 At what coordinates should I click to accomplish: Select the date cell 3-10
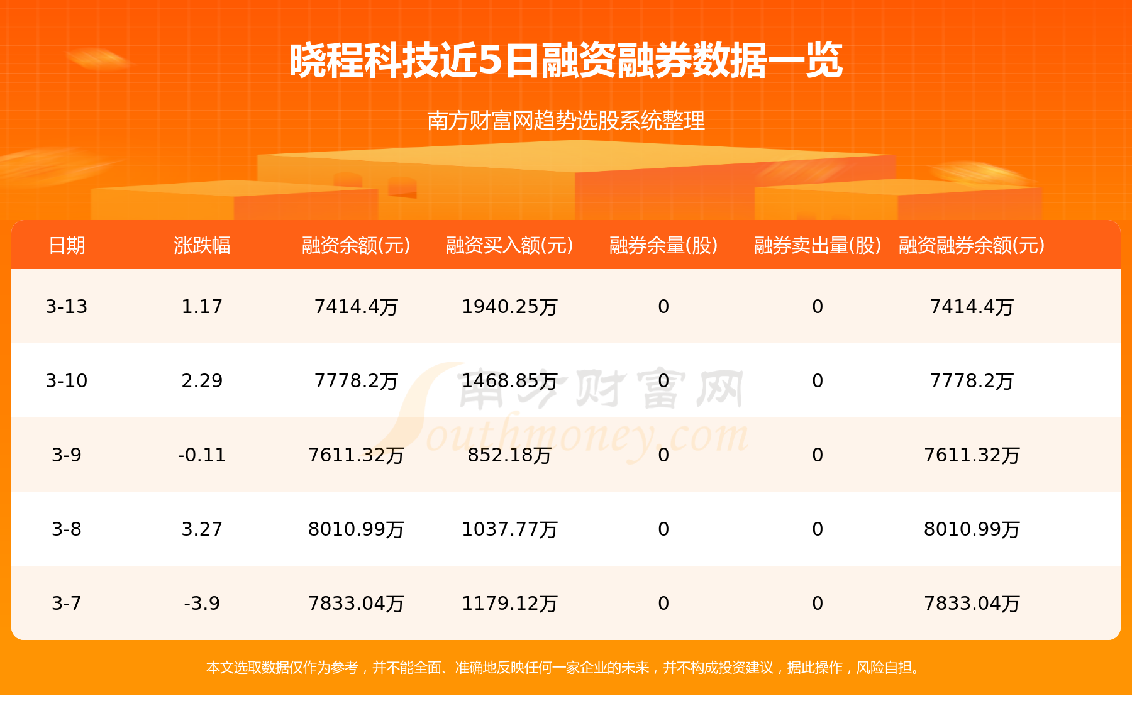(x=67, y=380)
